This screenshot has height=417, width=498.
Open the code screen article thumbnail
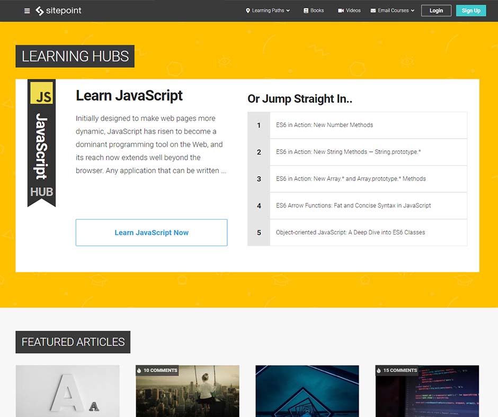tap(427, 391)
